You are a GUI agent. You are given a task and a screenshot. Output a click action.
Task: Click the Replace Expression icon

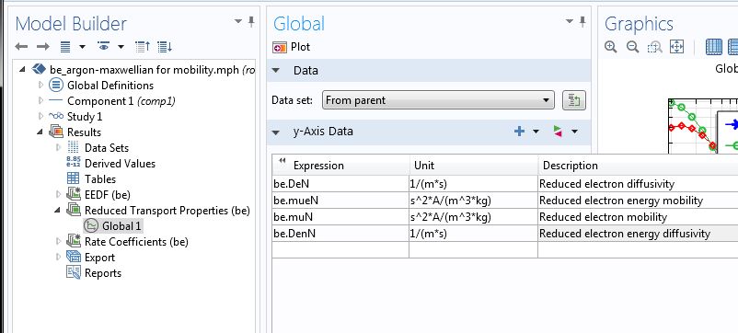tap(558, 132)
